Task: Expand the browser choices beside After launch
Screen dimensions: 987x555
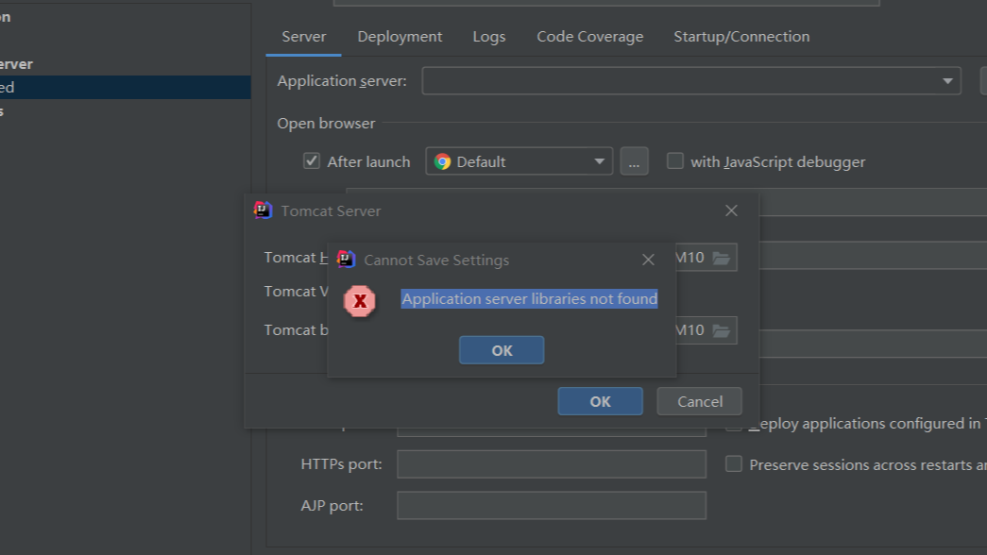Action: coord(599,161)
